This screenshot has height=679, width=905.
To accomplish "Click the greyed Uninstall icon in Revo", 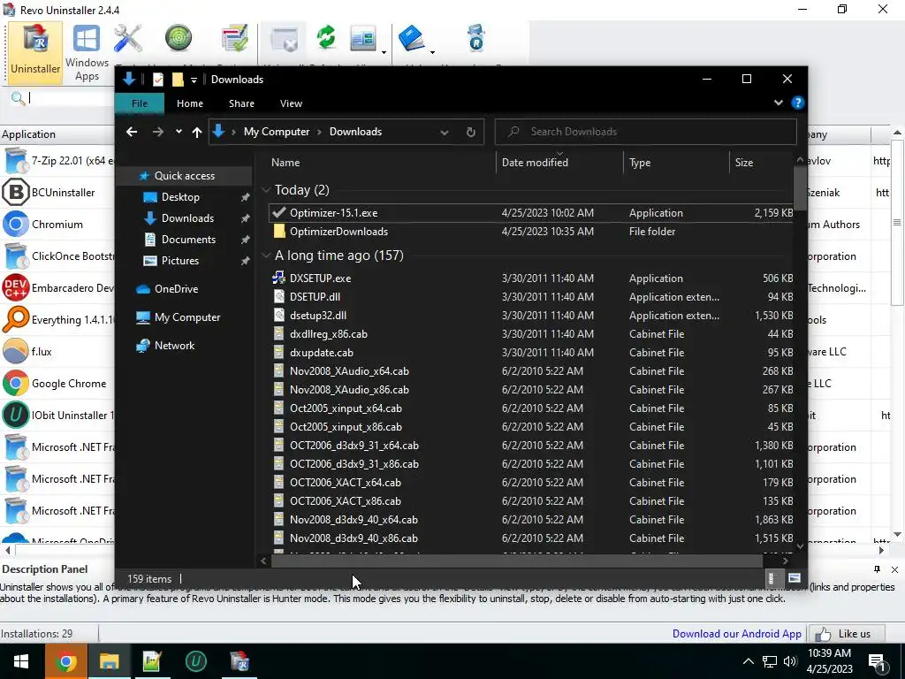I will [285, 39].
